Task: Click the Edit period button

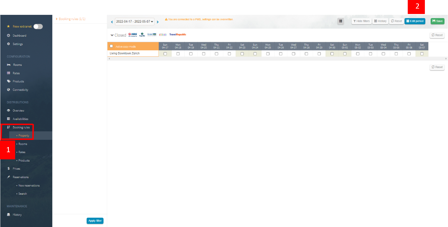Action: (x=415, y=21)
